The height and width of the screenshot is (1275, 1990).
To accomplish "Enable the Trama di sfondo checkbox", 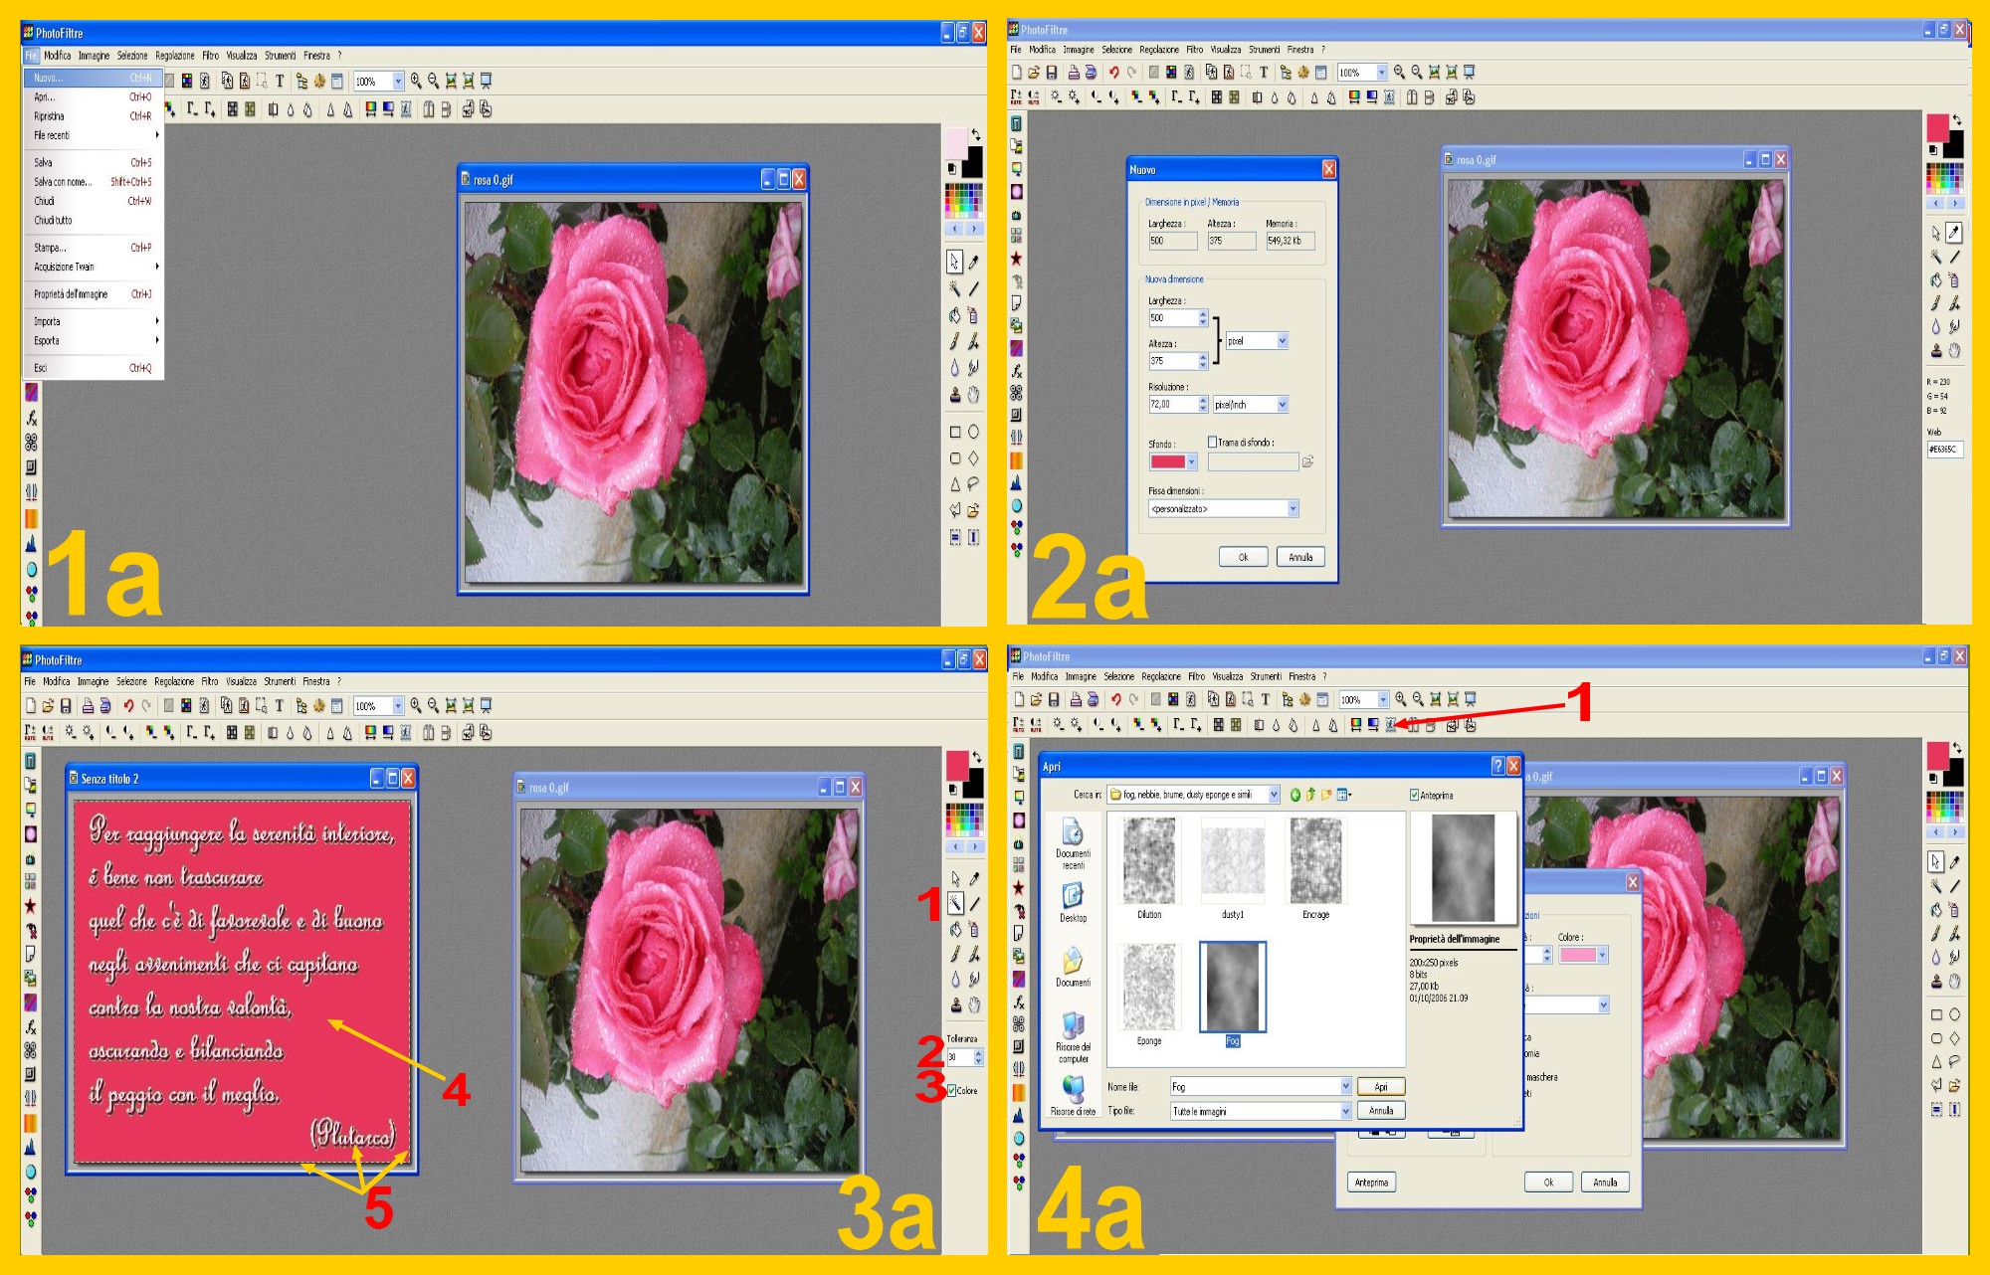I will [x=1213, y=443].
